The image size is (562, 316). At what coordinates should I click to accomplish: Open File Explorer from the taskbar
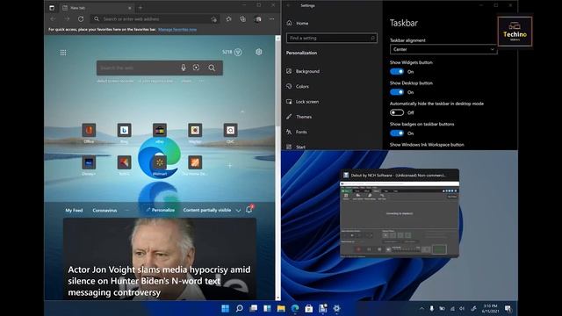pos(281,308)
